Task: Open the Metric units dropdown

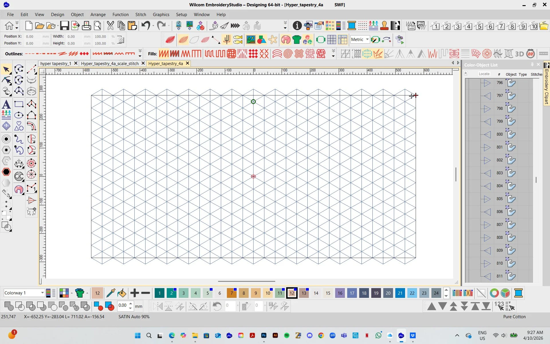Action: tap(367, 39)
